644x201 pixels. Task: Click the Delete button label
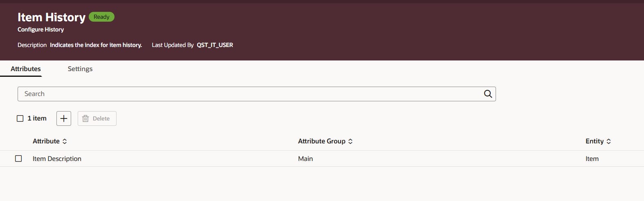point(101,118)
